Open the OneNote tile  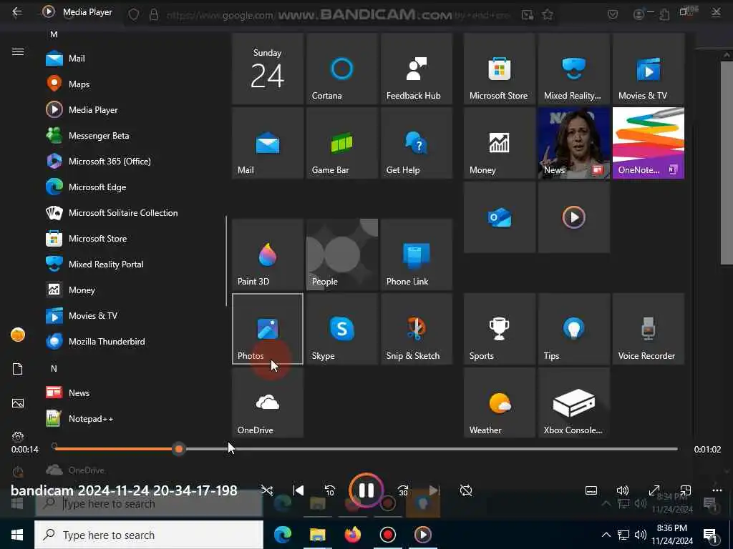(x=649, y=143)
